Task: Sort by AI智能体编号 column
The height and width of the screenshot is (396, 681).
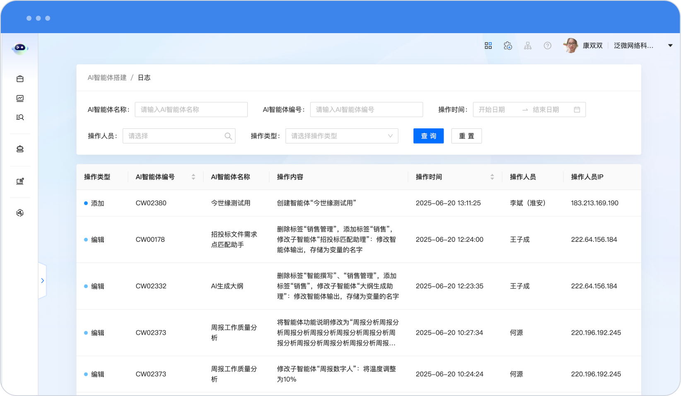Action: (193, 177)
